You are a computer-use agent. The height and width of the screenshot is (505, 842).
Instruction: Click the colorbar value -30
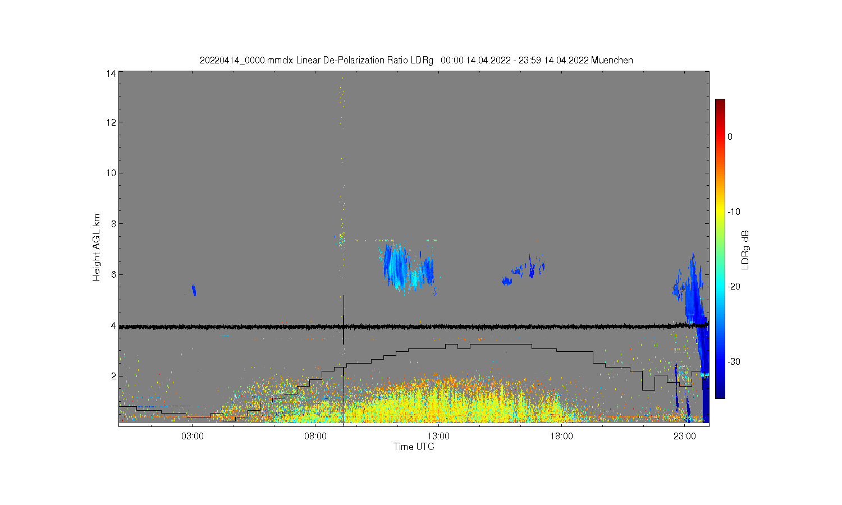[734, 361]
